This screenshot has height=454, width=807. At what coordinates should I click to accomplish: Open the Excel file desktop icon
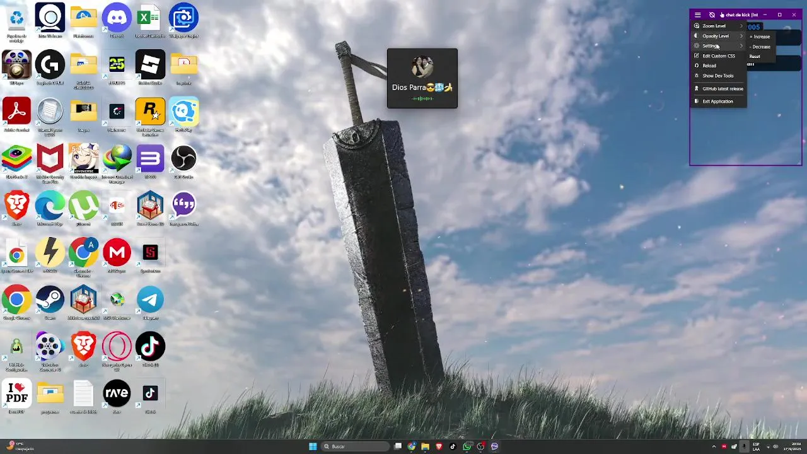150,21
